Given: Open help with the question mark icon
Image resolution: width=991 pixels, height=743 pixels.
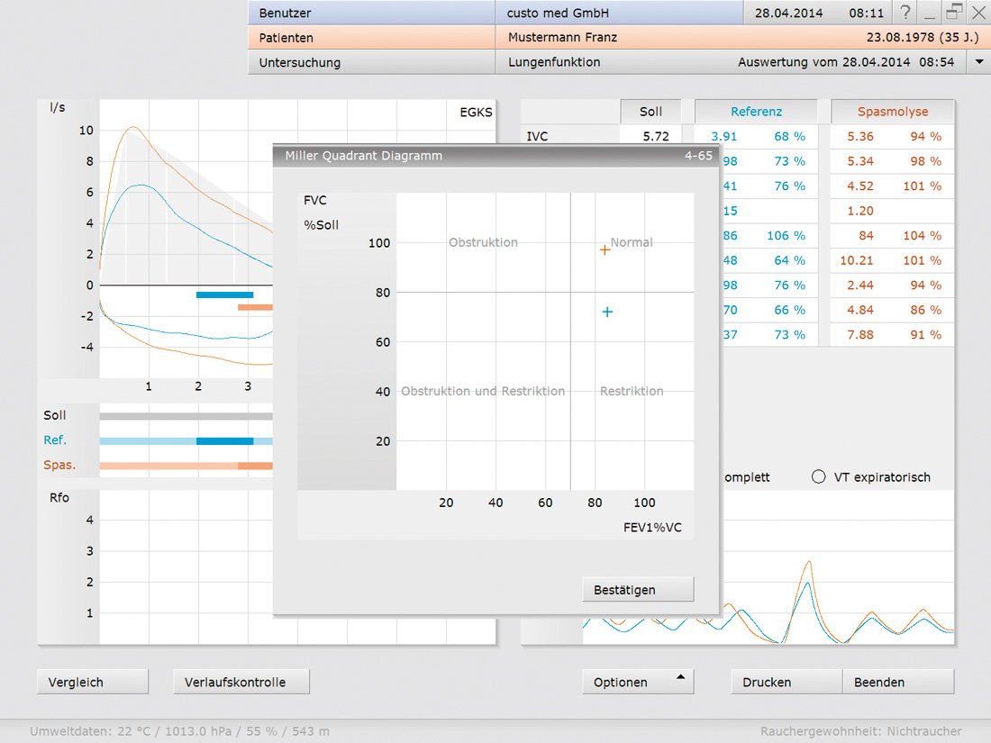Looking at the screenshot, I should (905, 14).
